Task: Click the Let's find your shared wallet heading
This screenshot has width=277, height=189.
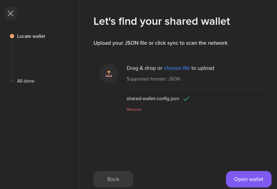Action: coord(162,21)
